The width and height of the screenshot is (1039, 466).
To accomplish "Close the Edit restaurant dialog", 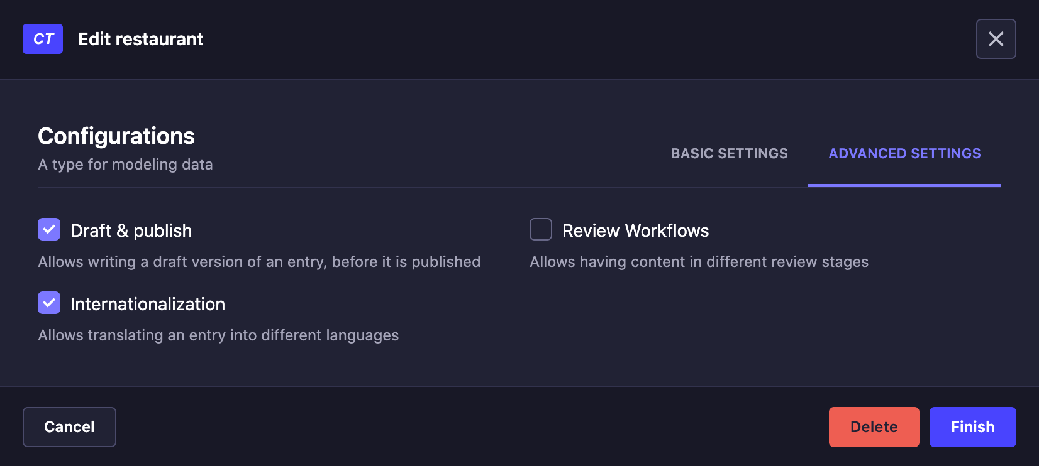I will pos(996,39).
